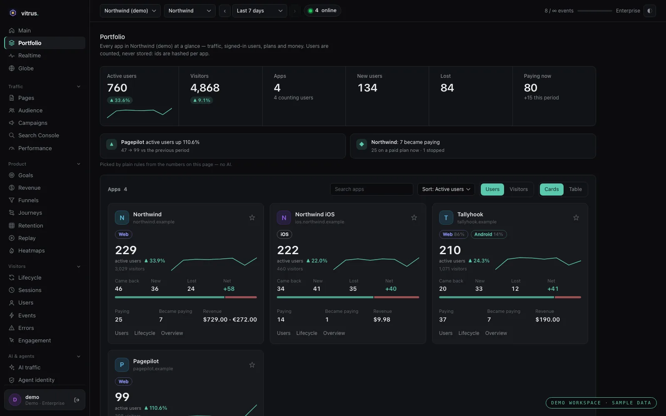Screen dimensions: 666x416
Task: Open the Campaigns menu item
Action: point(45,123)
